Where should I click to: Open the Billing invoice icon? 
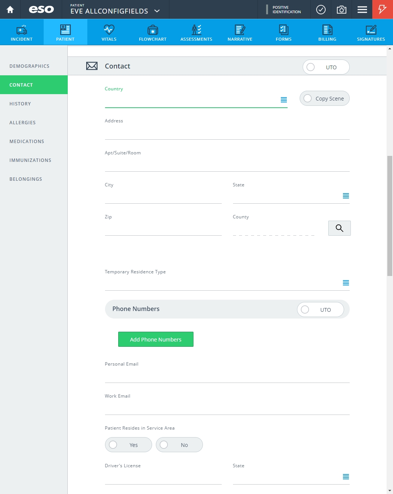click(327, 30)
